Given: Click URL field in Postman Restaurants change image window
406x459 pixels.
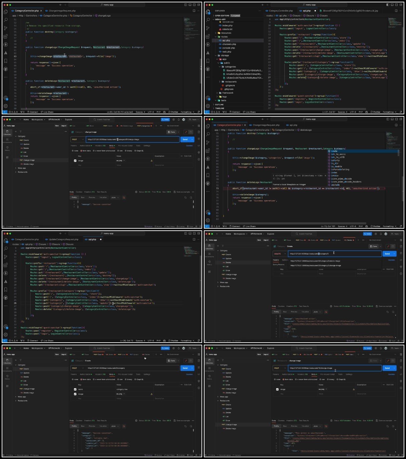Looking at the screenshot, I should tap(334, 368).
